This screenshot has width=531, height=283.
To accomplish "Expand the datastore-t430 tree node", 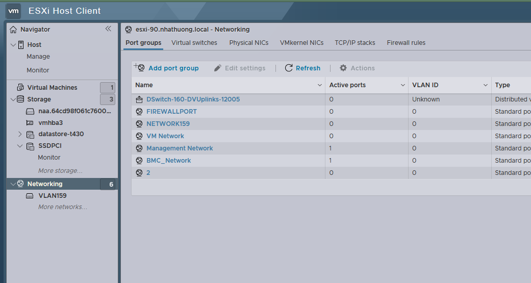I will (20, 134).
